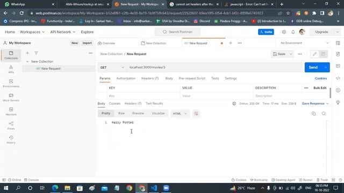Switch response view to Visualize
The image size is (344, 193).
(158, 113)
